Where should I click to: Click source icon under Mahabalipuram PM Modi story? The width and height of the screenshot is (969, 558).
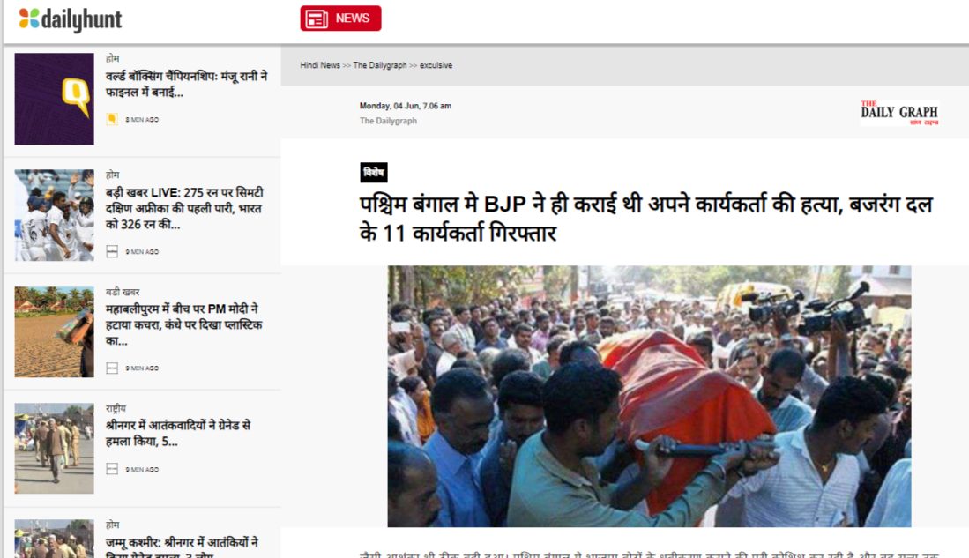pyautogui.click(x=112, y=368)
